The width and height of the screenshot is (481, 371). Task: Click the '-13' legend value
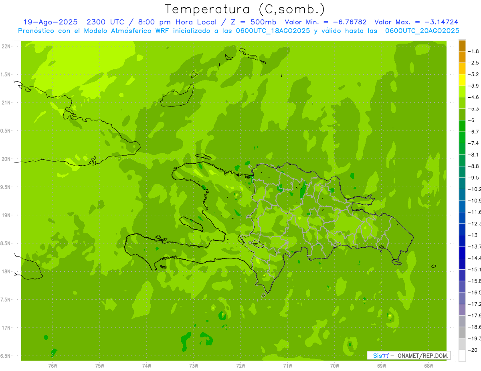[473, 235]
